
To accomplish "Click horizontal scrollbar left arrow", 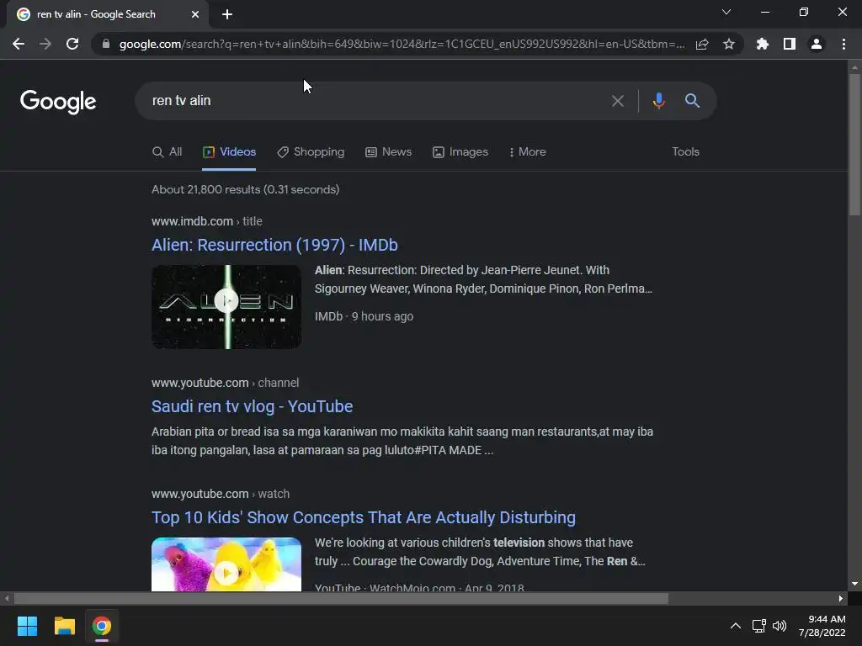I will point(7,598).
